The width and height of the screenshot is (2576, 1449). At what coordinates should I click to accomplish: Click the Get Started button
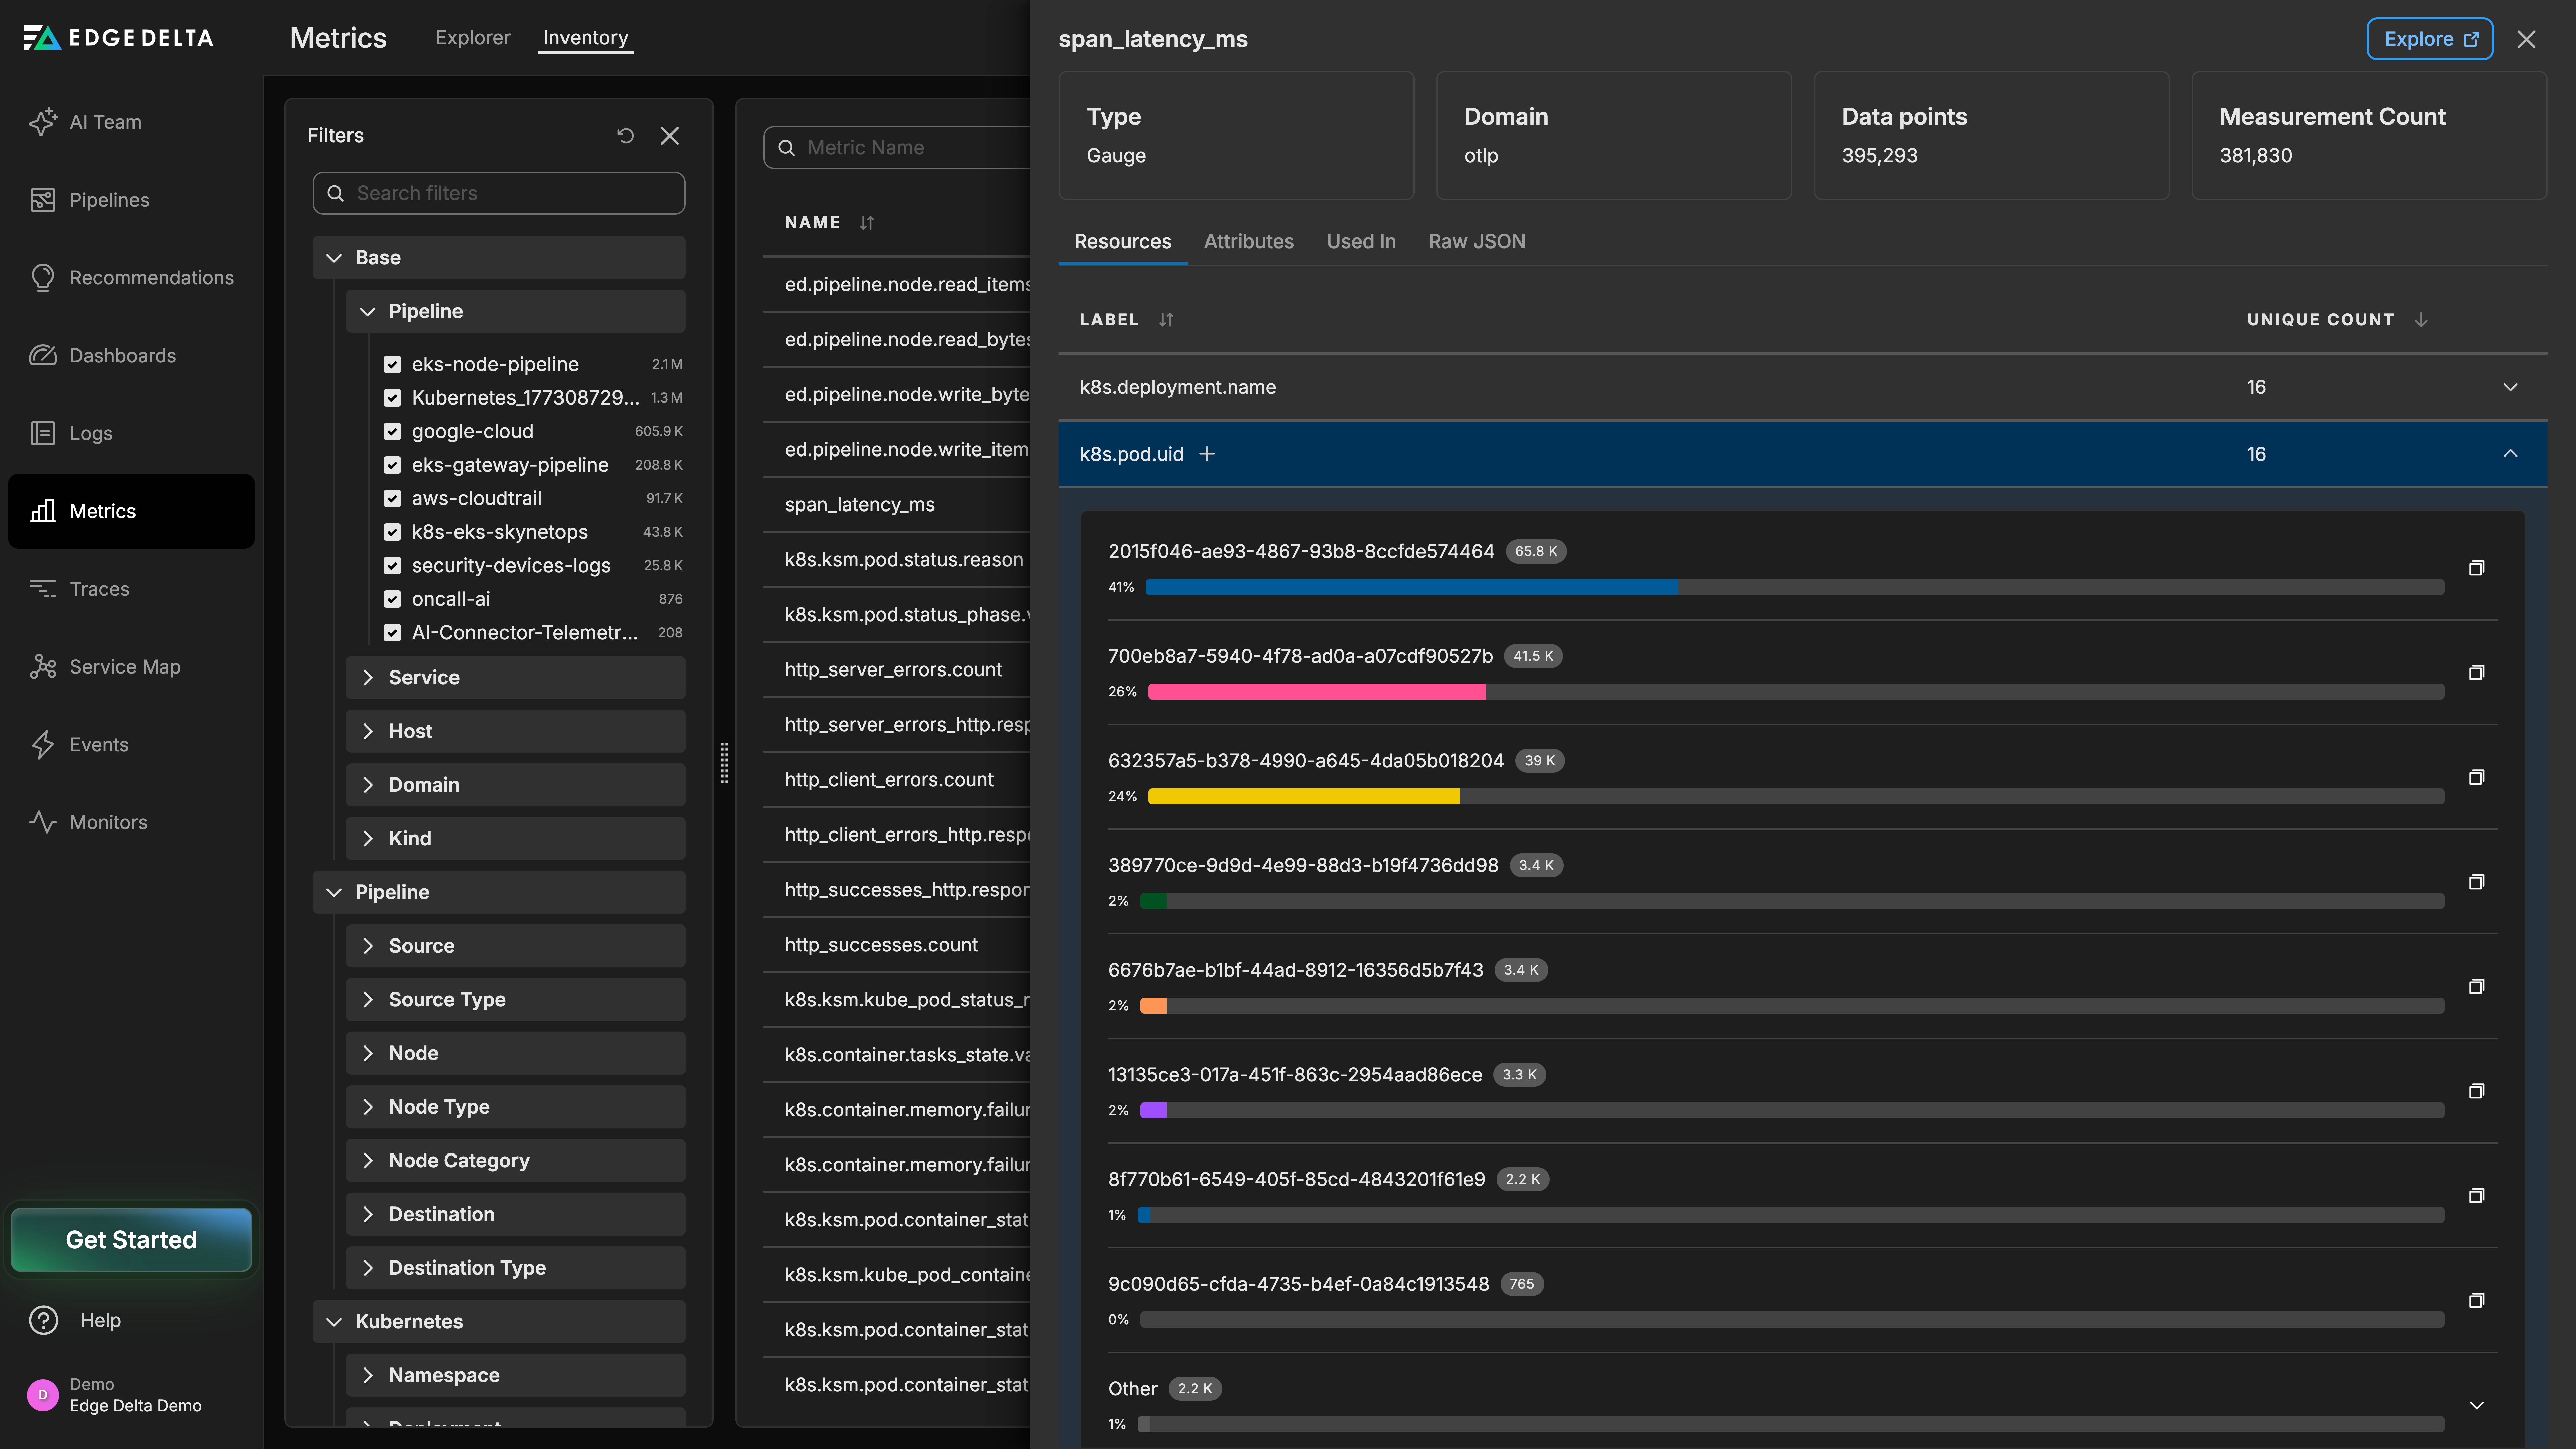(131, 1240)
